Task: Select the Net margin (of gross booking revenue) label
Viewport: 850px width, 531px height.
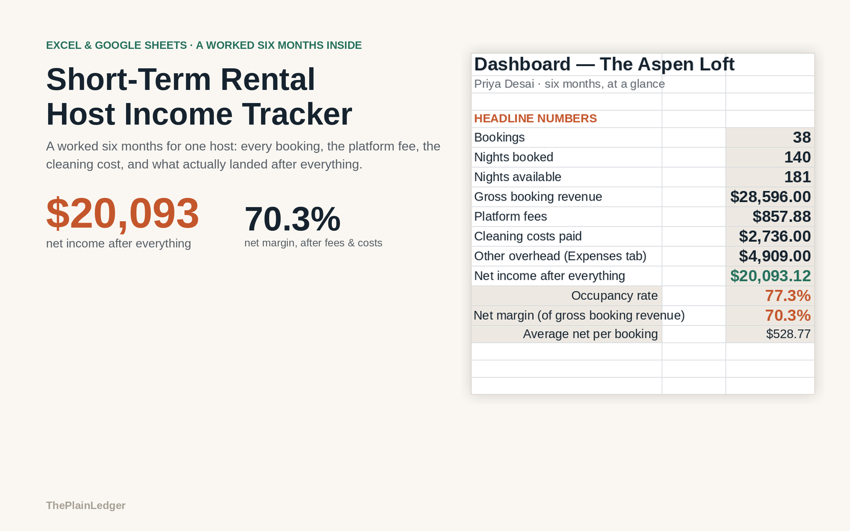Action: (579, 315)
